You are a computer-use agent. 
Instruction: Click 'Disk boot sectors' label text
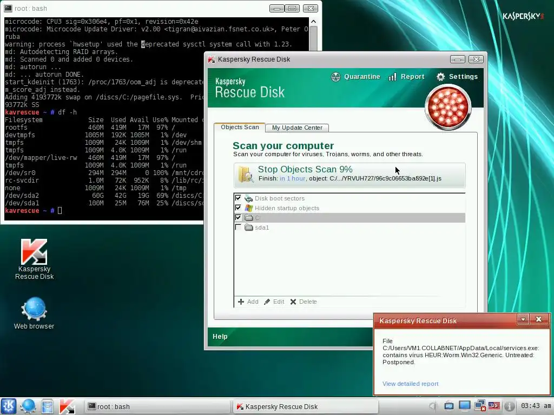280,198
